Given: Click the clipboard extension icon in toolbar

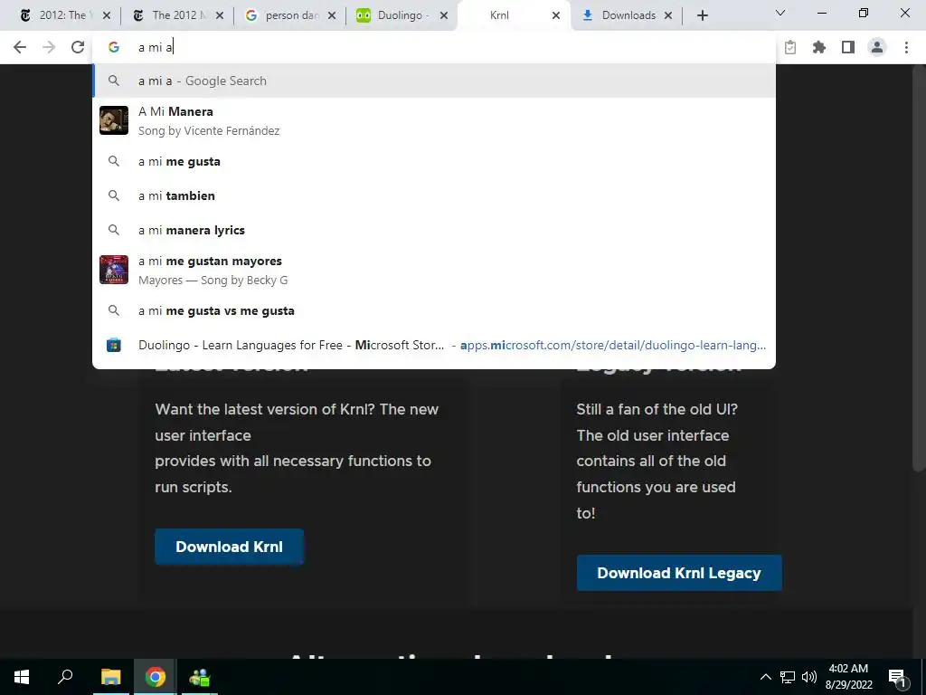Looking at the screenshot, I should 790,47.
